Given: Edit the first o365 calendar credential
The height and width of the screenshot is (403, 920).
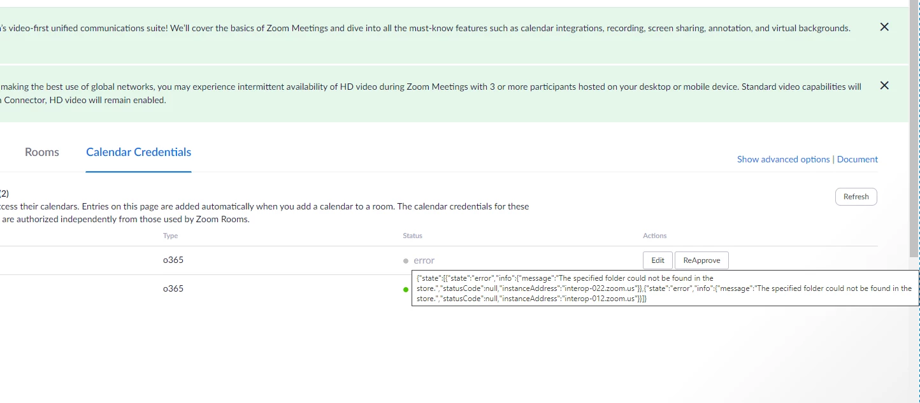Looking at the screenshot, I should (658, 260).
